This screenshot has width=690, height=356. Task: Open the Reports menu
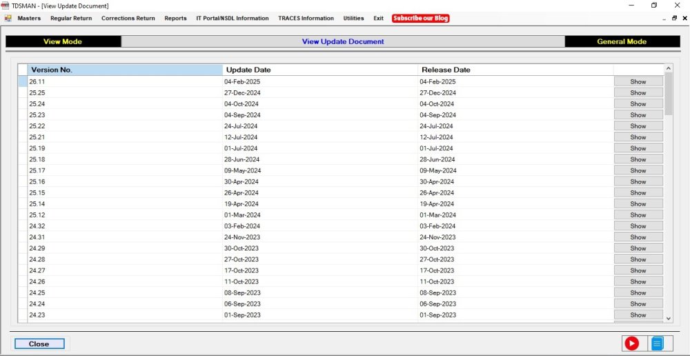(x=175, y=18)
